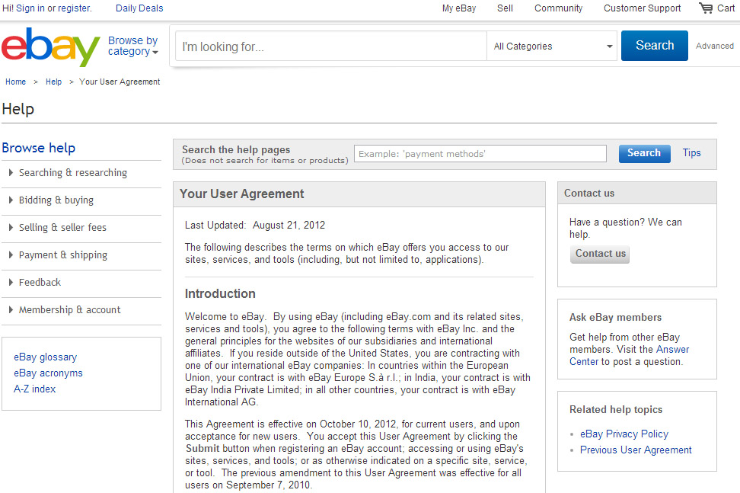Open the Community menu
The width and height of the screenshot is (740, 493).
click(x=558, y=8)
